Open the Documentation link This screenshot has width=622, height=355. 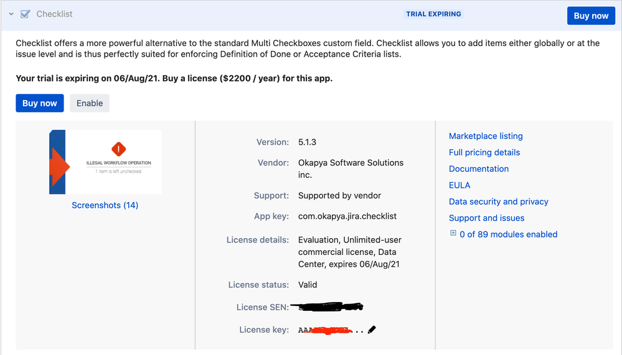point(479,168)
